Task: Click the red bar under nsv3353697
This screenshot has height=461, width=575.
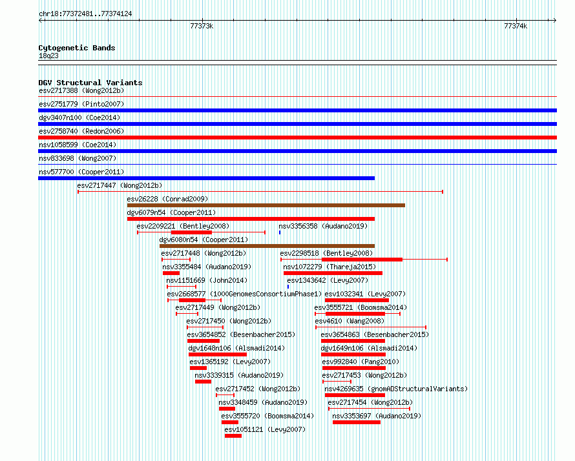Action: point(357,422)
